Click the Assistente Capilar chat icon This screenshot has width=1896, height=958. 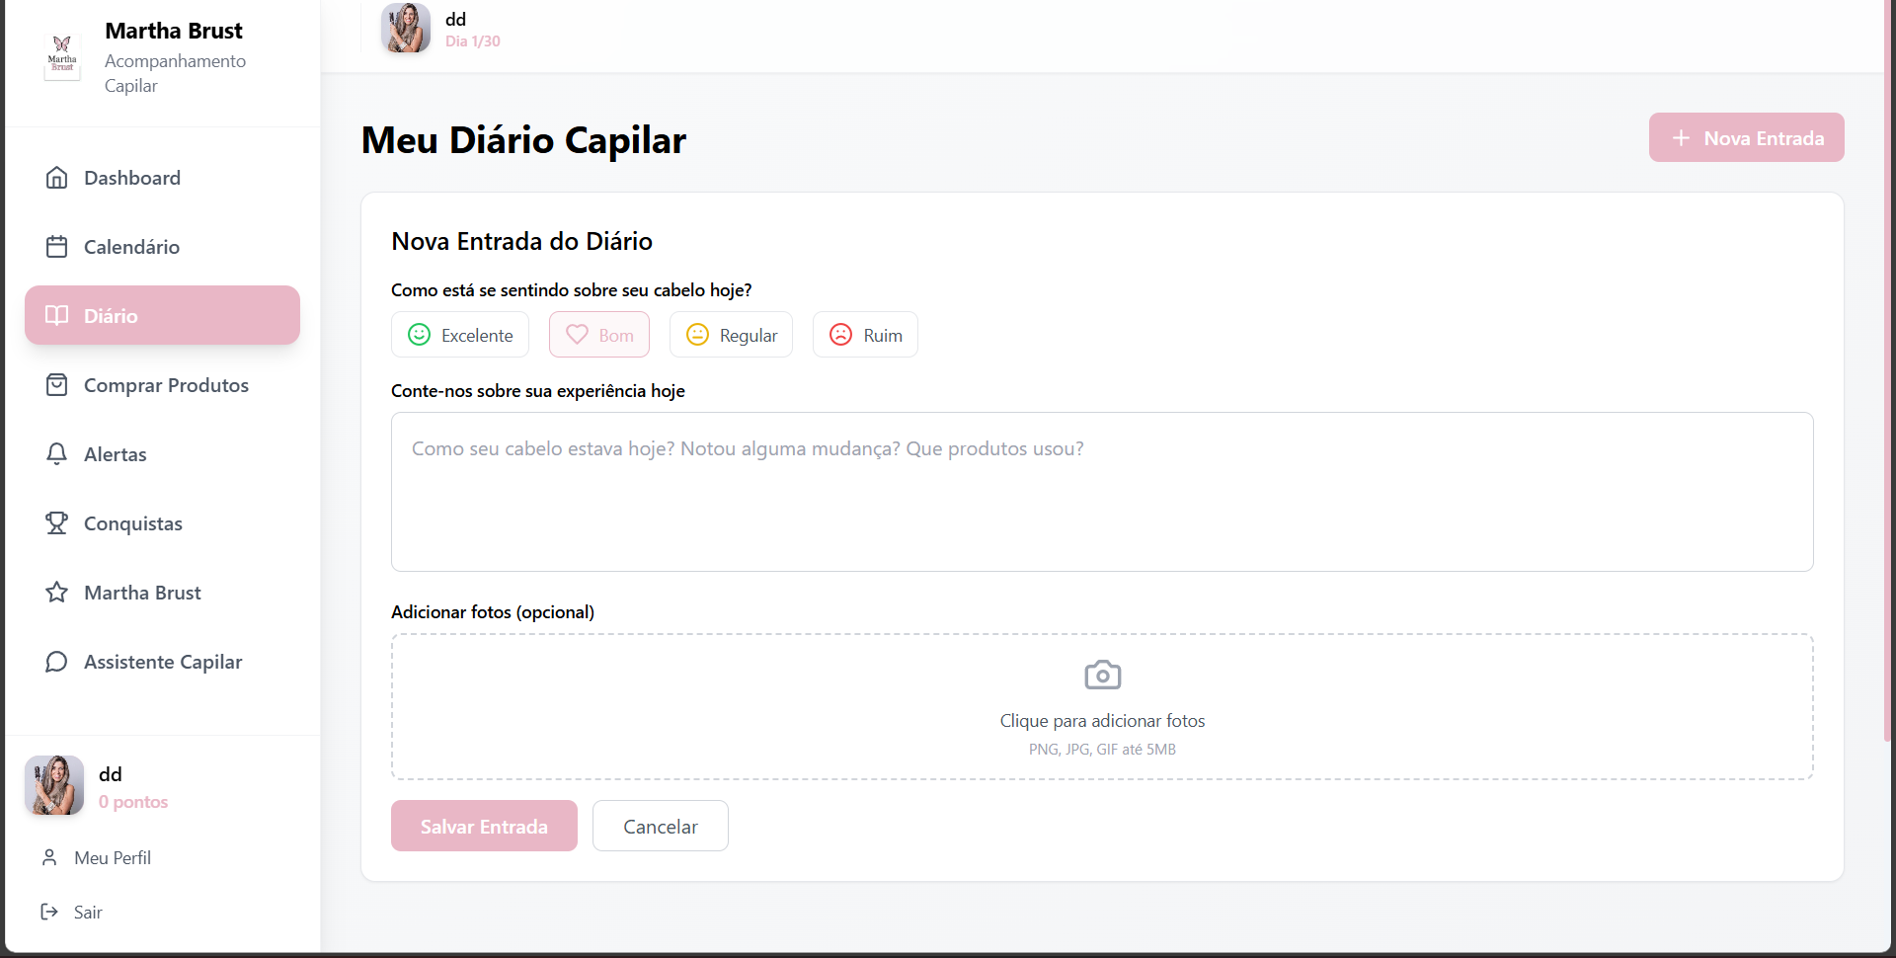57,662
